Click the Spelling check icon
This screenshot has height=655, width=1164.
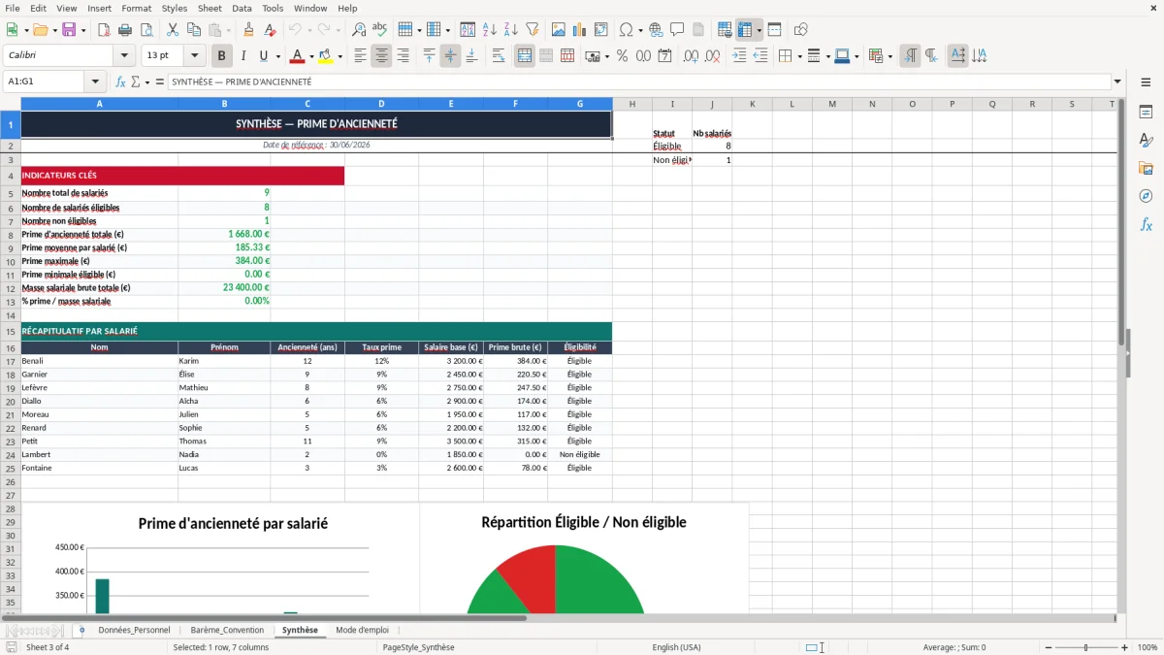[380, 30]
